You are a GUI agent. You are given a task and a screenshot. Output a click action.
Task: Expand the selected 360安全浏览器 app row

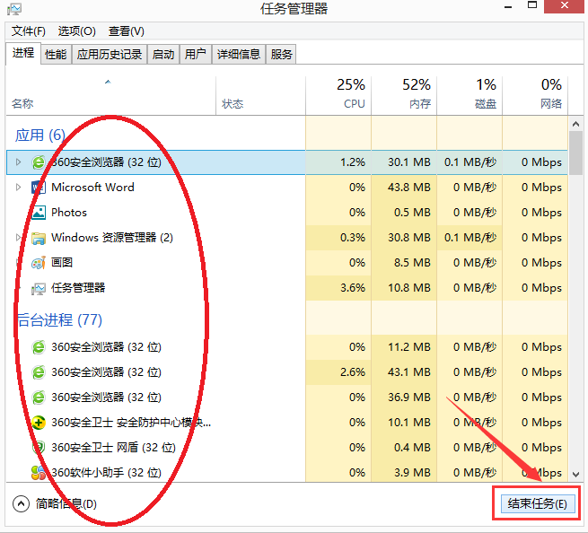pos(18,162)
